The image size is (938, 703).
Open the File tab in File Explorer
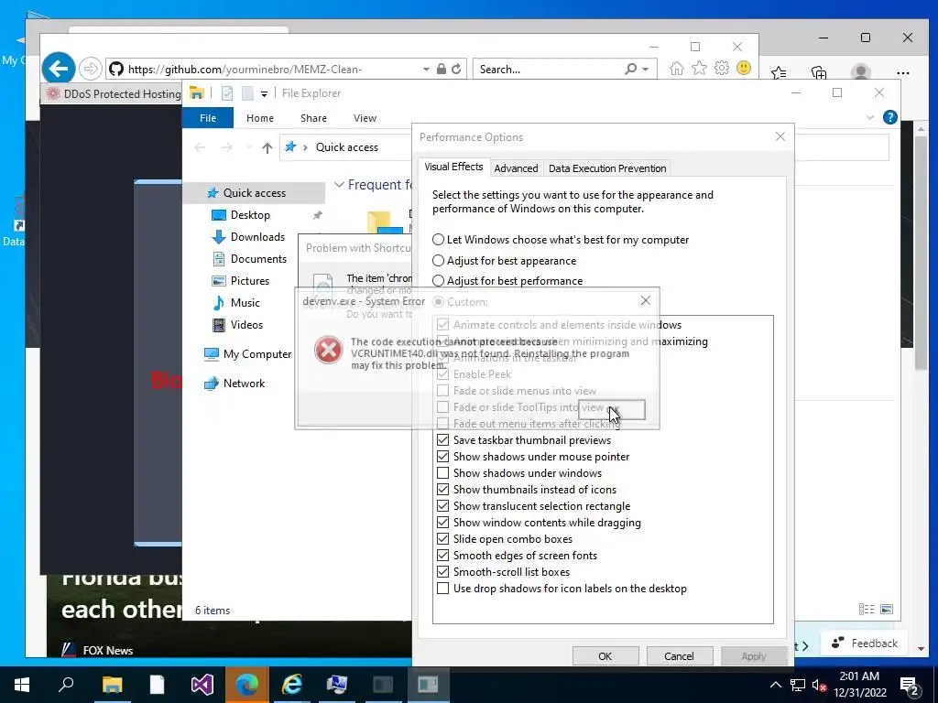(208, 118)
